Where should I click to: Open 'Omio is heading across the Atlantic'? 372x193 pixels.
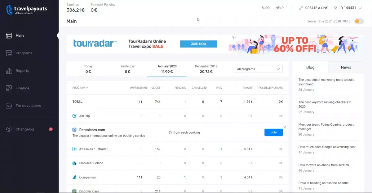(x=323, y=183)
